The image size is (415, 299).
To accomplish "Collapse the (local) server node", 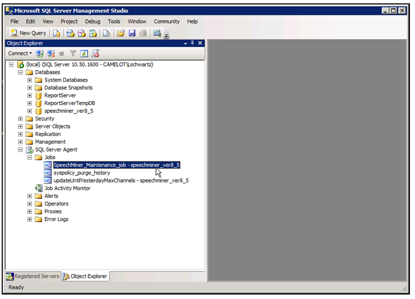I will [11, 64].
